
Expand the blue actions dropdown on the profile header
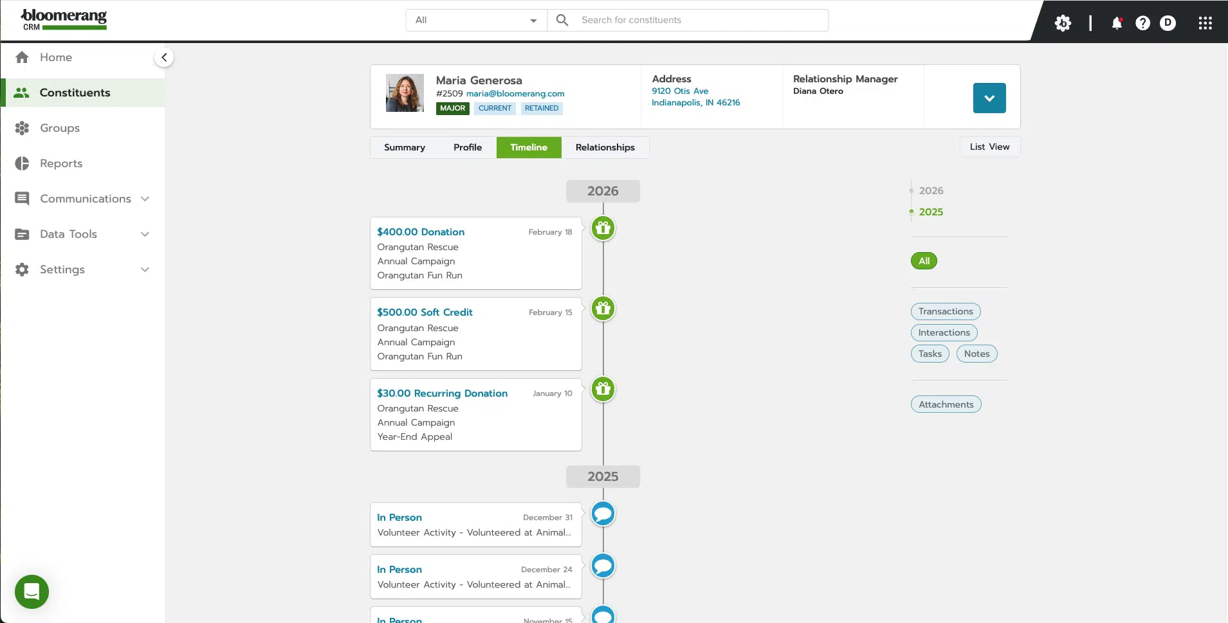(989, 98)
